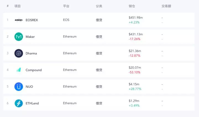Open the Maker project name link
The image size is (199, 117).
tap(30, 37)
